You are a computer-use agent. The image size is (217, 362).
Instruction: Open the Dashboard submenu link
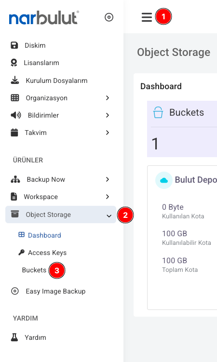(44, 235)
